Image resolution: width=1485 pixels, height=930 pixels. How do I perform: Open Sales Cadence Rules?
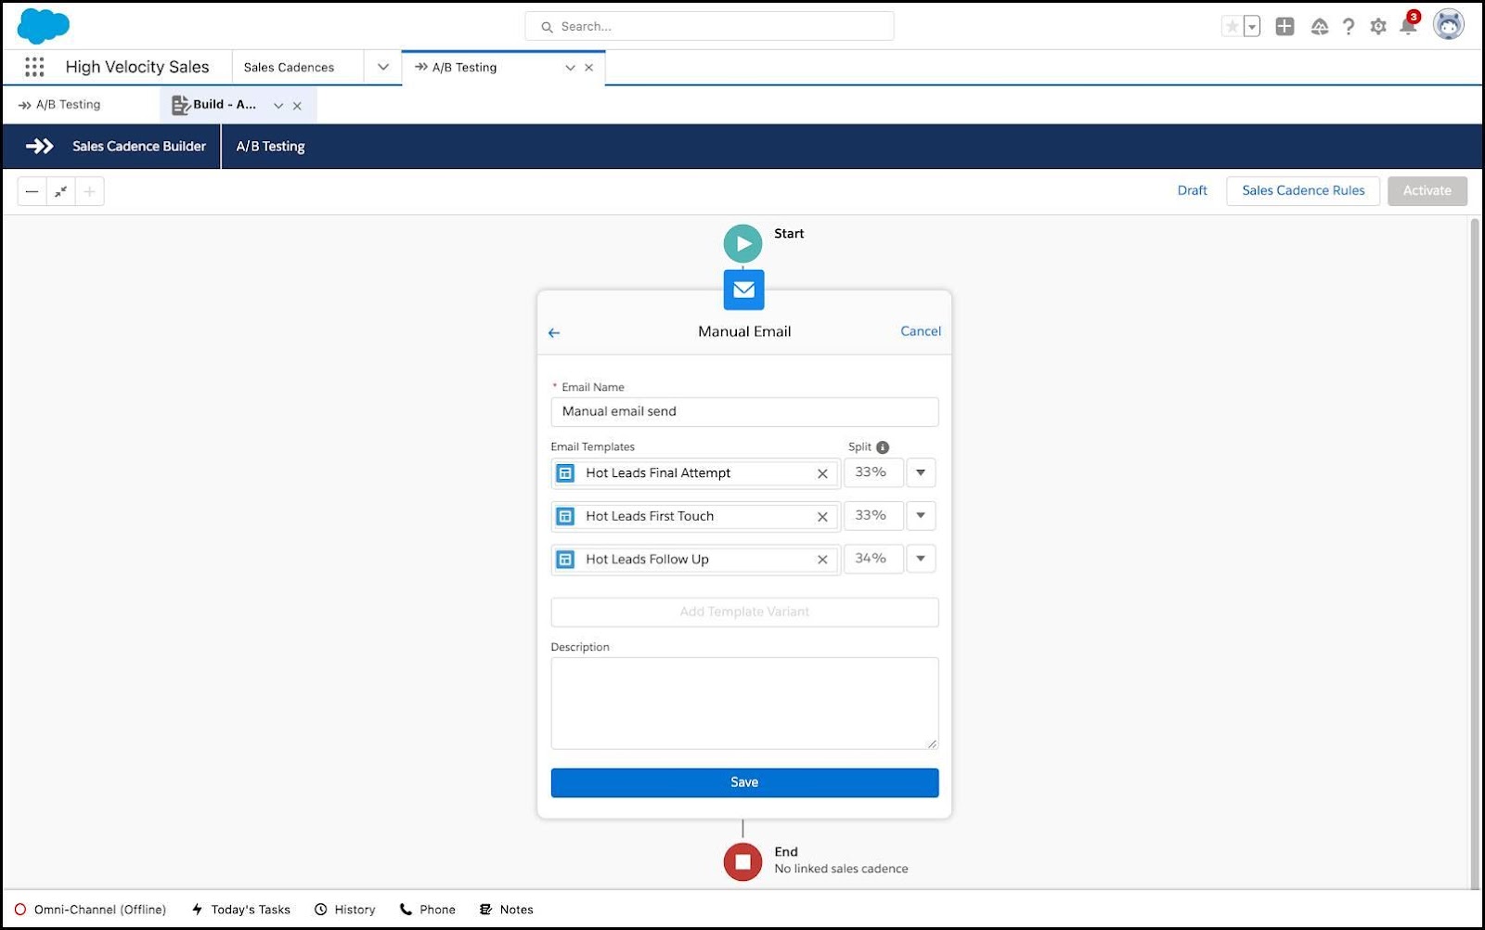click(1303, 191)
